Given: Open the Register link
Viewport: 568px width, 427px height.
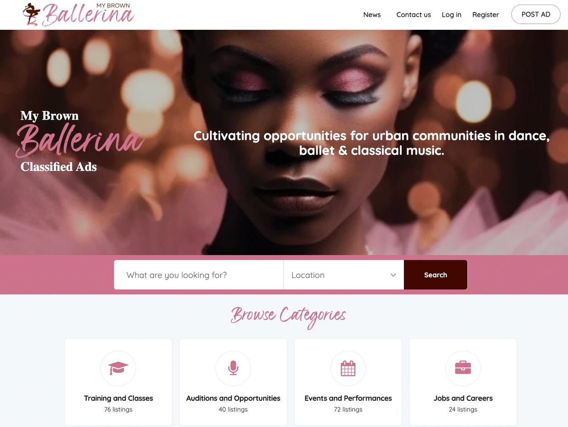Looking at the screenshot, I should coord(485,15).
